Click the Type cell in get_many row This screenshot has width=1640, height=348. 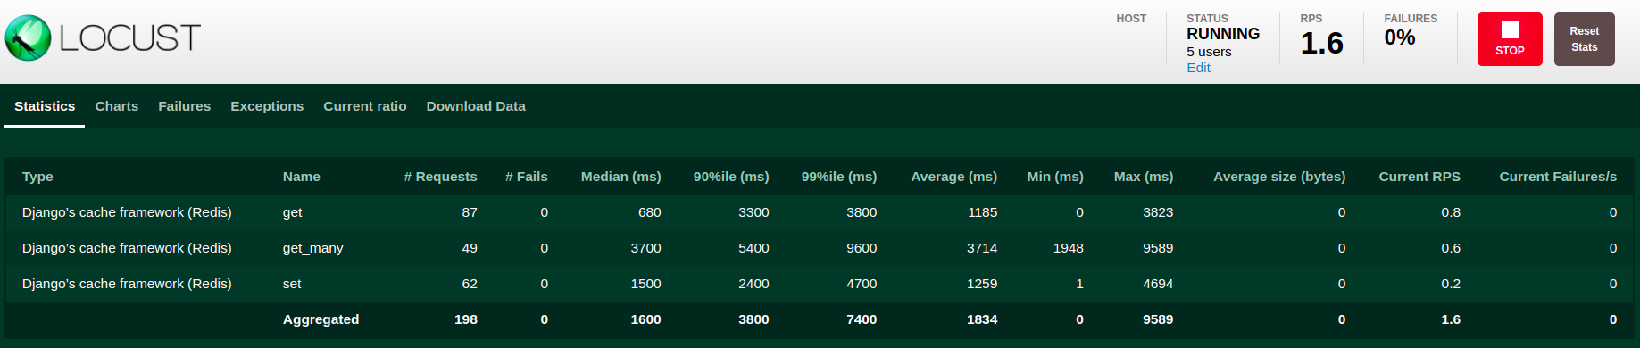pos(127,248)
